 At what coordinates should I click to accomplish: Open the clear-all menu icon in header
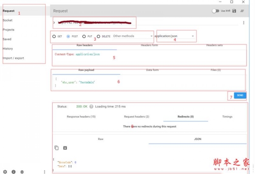(x=243, y=11)
